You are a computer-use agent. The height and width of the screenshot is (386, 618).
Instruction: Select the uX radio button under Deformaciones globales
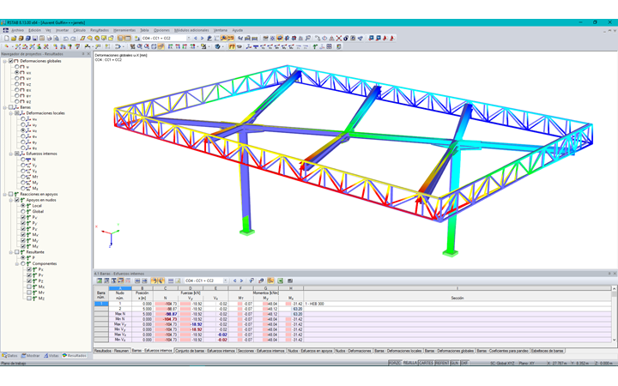click(17, 72)
